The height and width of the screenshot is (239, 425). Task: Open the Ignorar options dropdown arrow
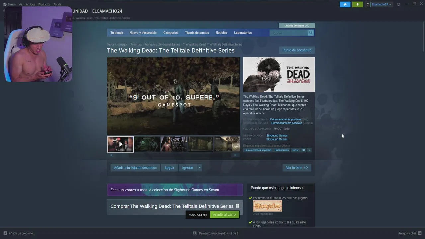click(x=200, y=168)
